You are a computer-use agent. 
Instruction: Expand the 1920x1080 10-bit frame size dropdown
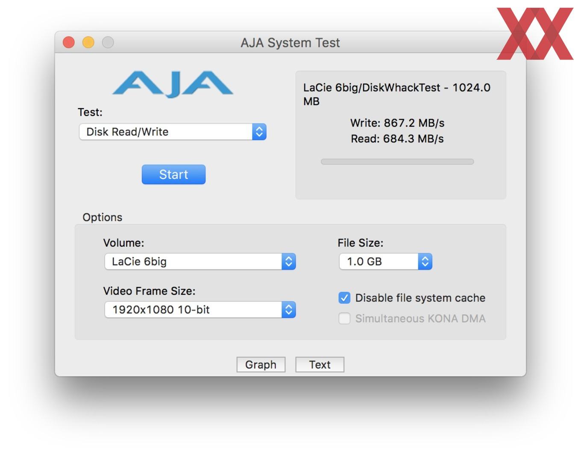point(200,310)
